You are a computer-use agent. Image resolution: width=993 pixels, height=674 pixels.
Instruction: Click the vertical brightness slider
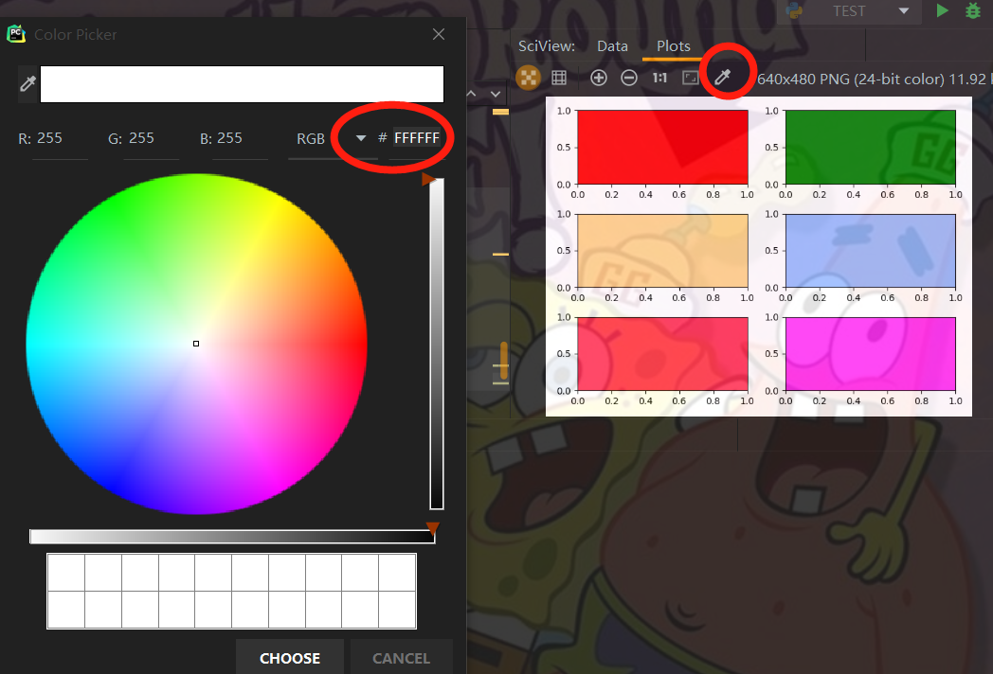pos(437,344)
